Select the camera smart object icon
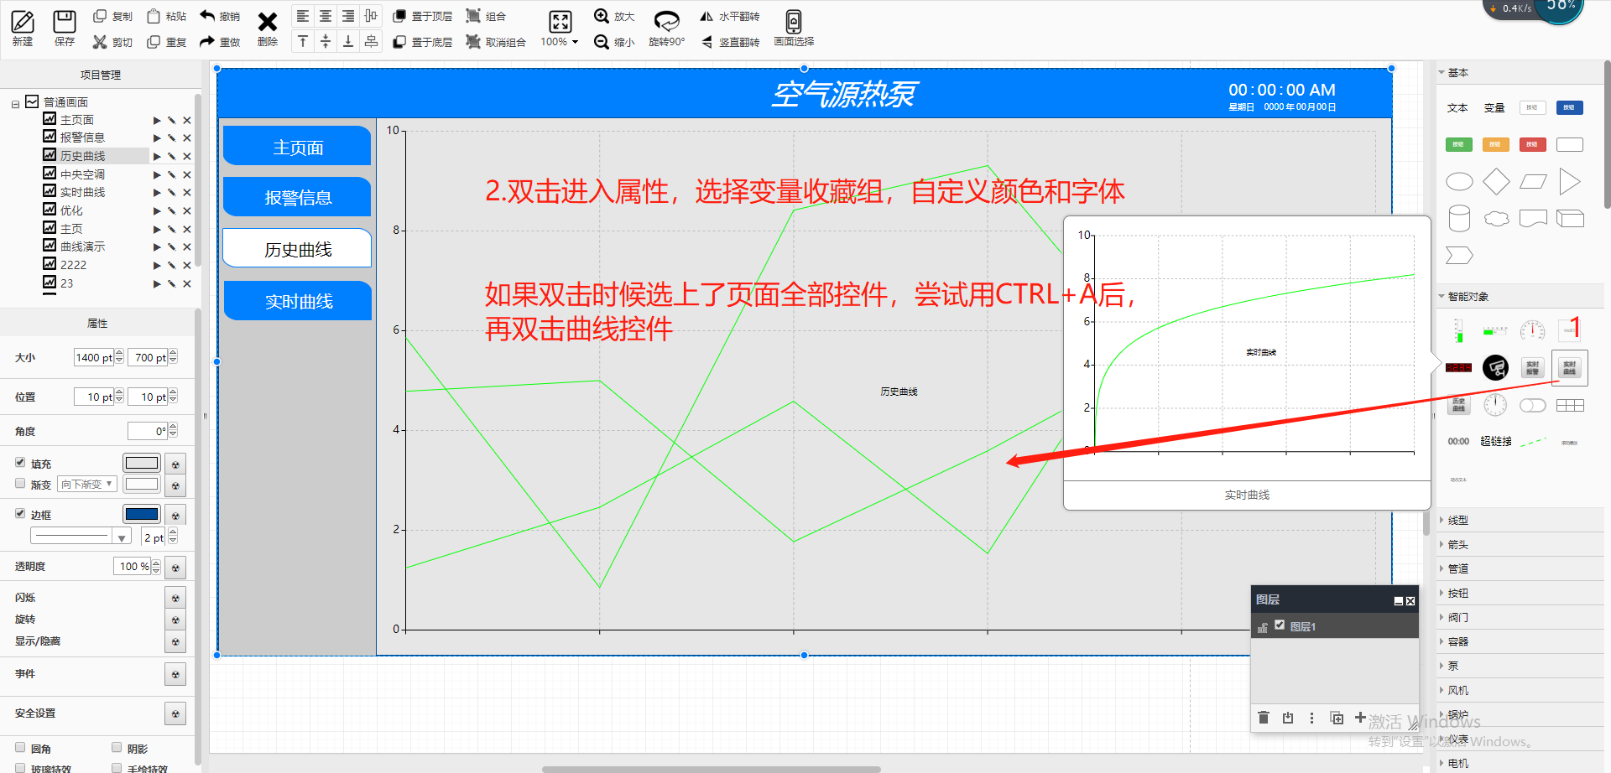The height and width of the screenshot is (773, 1611). pos(1495,367)
